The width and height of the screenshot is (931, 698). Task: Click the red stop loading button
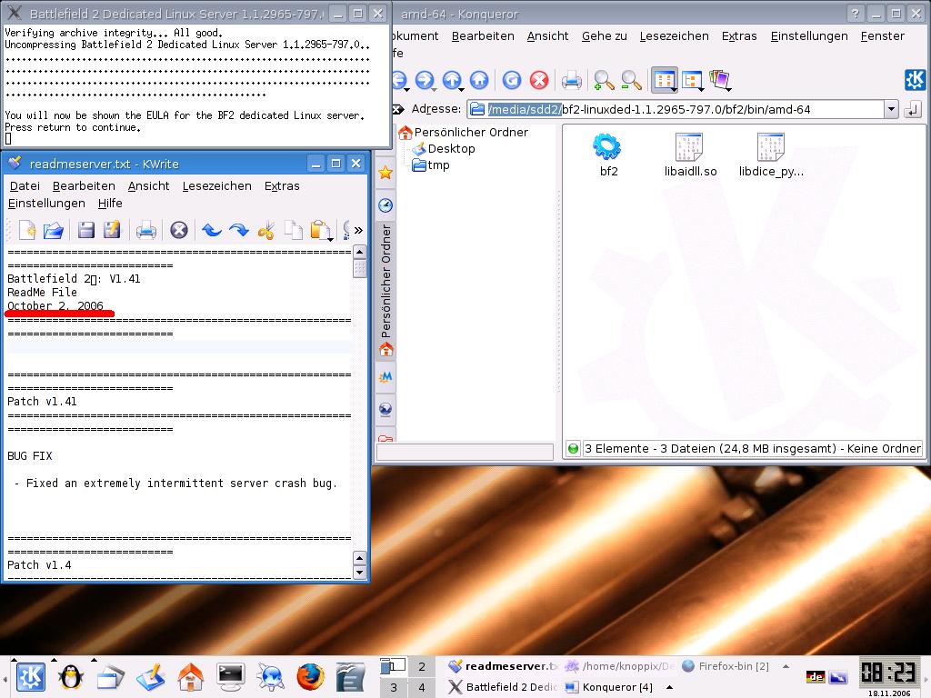pyautogui.click(x=539, y=80)
